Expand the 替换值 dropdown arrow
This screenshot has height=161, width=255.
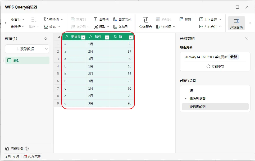click(62, 19)
